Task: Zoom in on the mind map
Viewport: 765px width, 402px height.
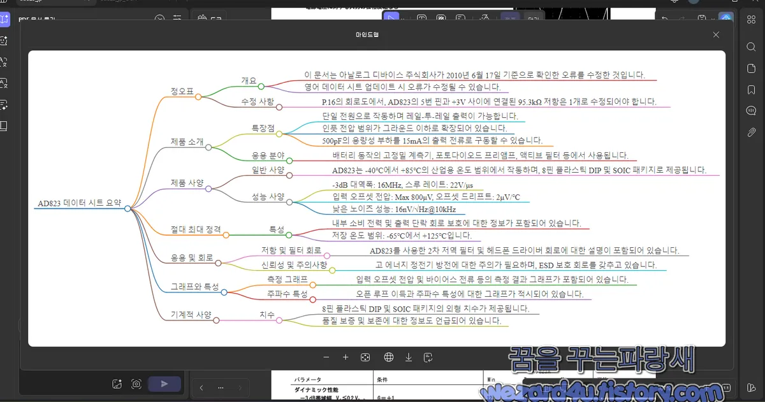Action: point(345,357)
